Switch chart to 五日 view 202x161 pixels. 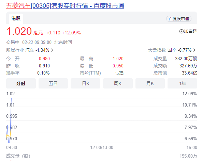(53, 83)
